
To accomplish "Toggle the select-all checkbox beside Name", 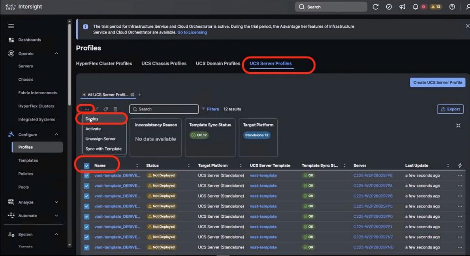I will tap(87, 166).
